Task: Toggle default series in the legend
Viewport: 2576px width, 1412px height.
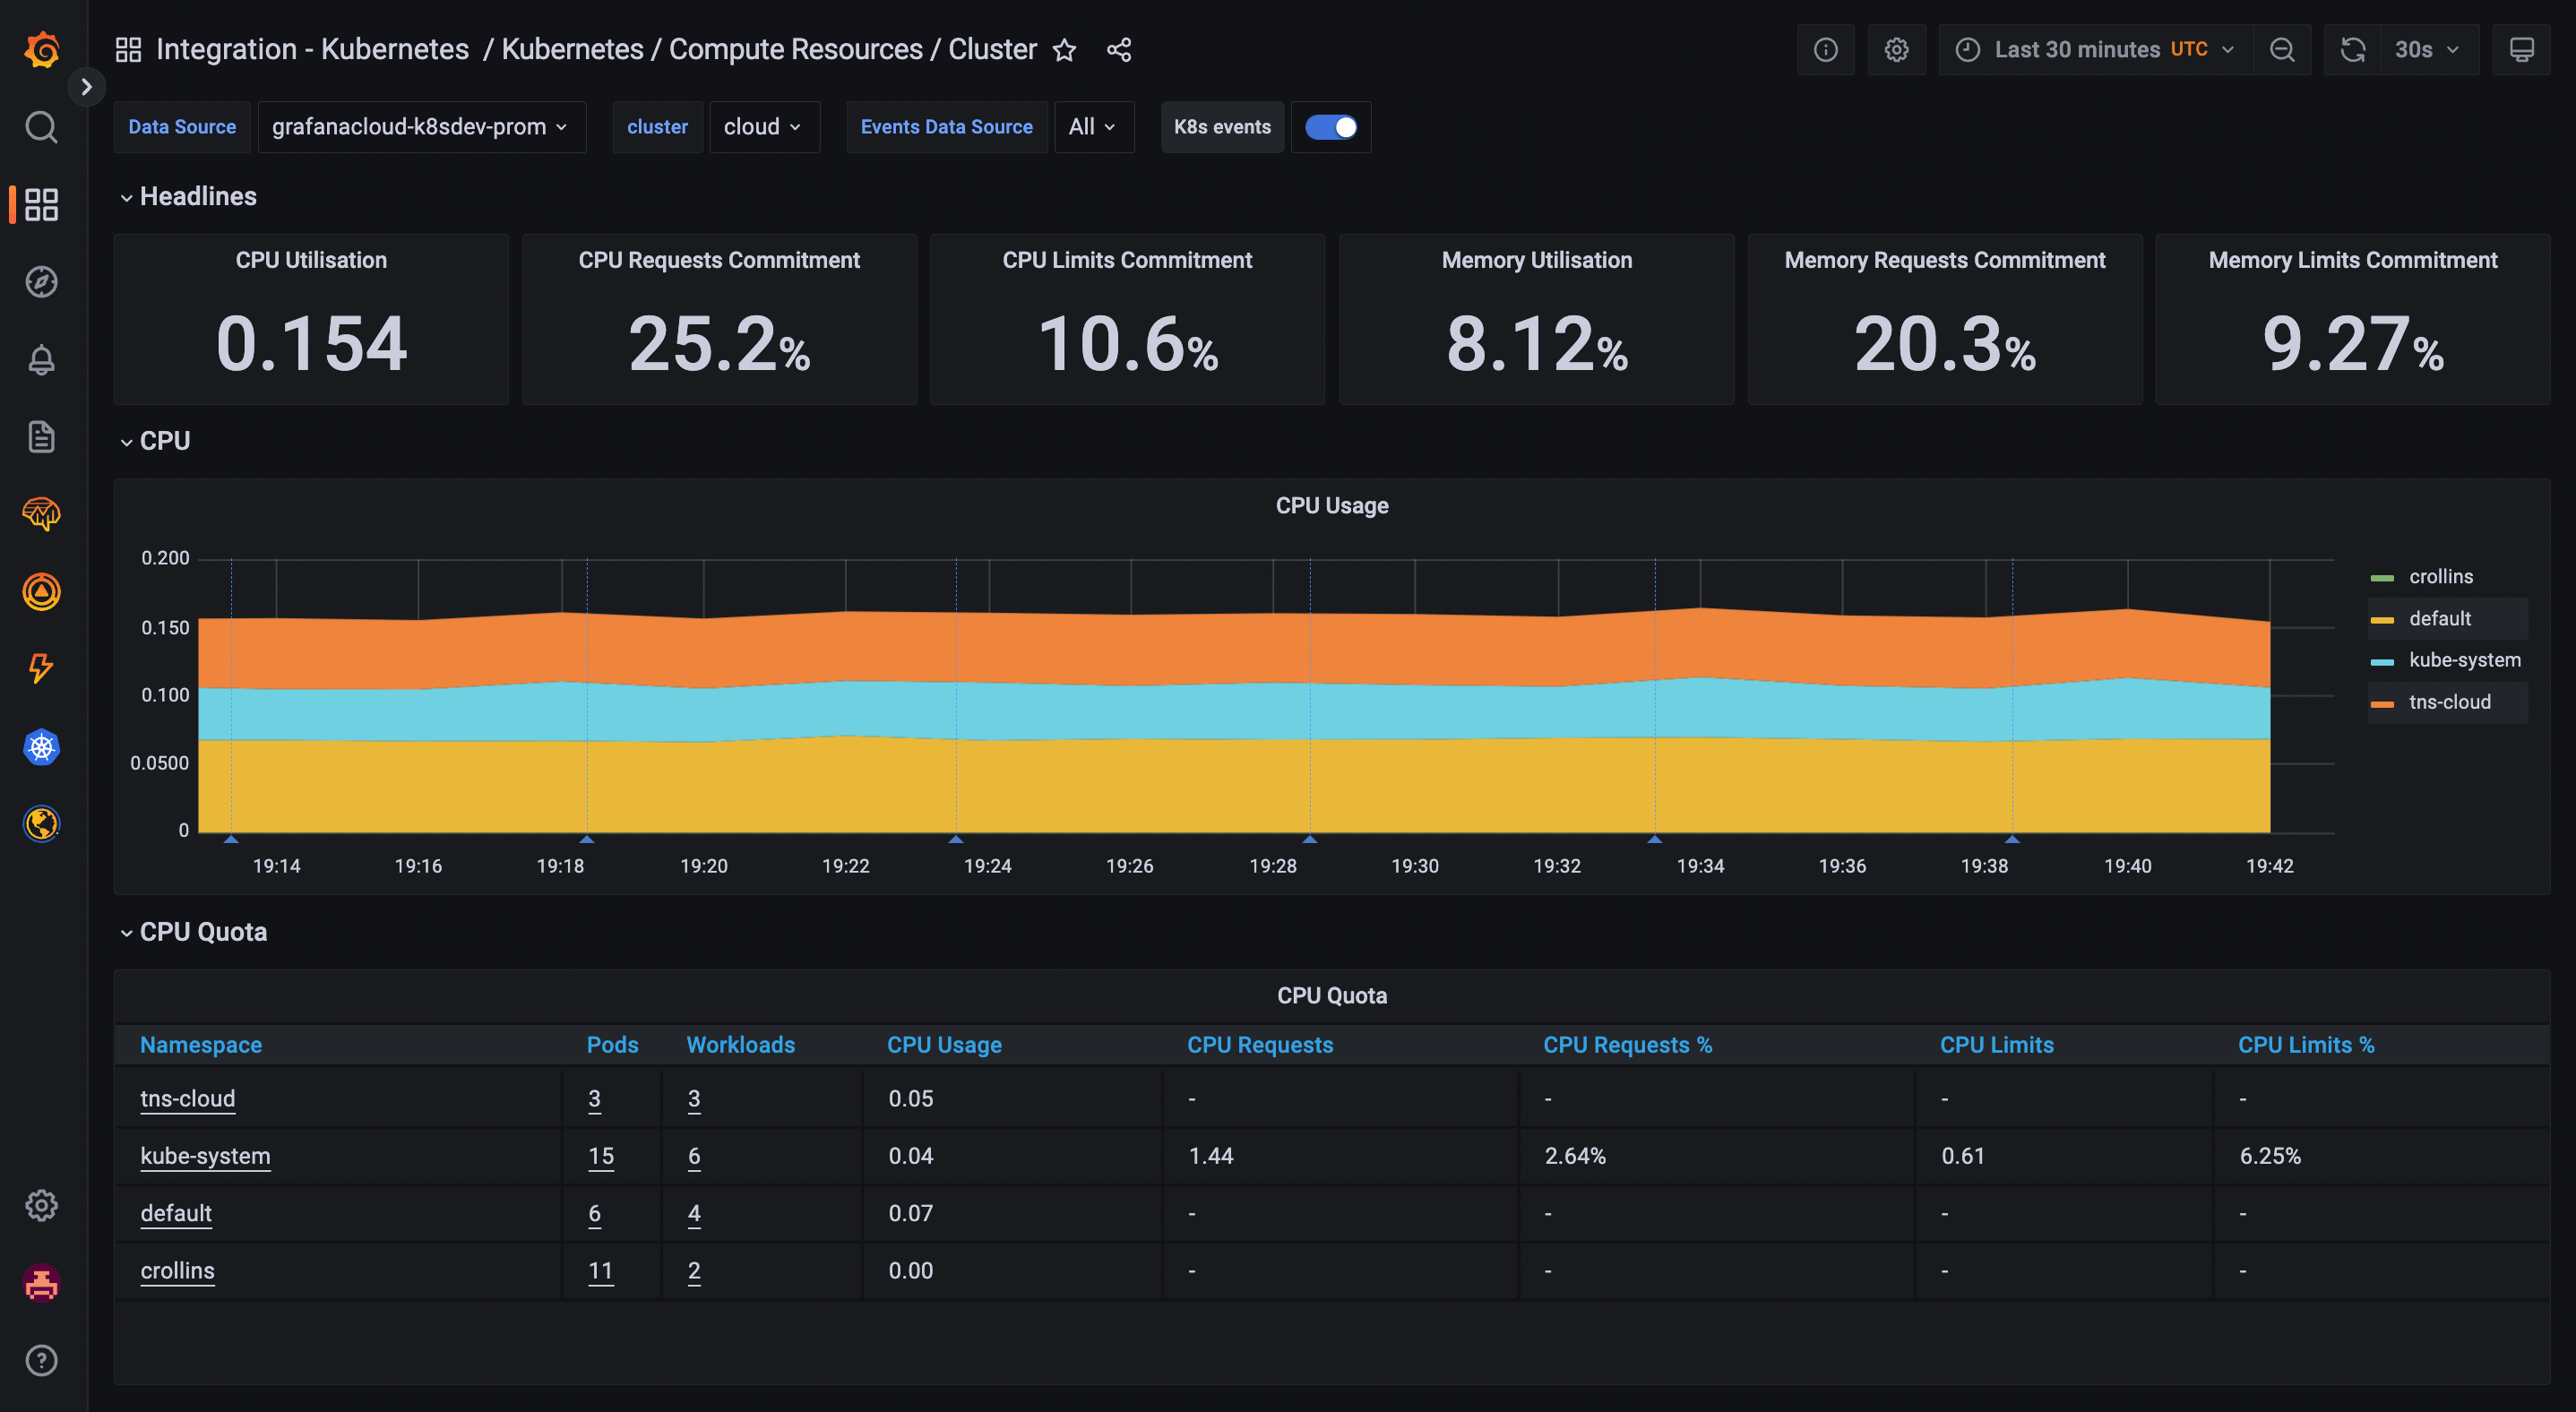Action: coord(2440,619)
